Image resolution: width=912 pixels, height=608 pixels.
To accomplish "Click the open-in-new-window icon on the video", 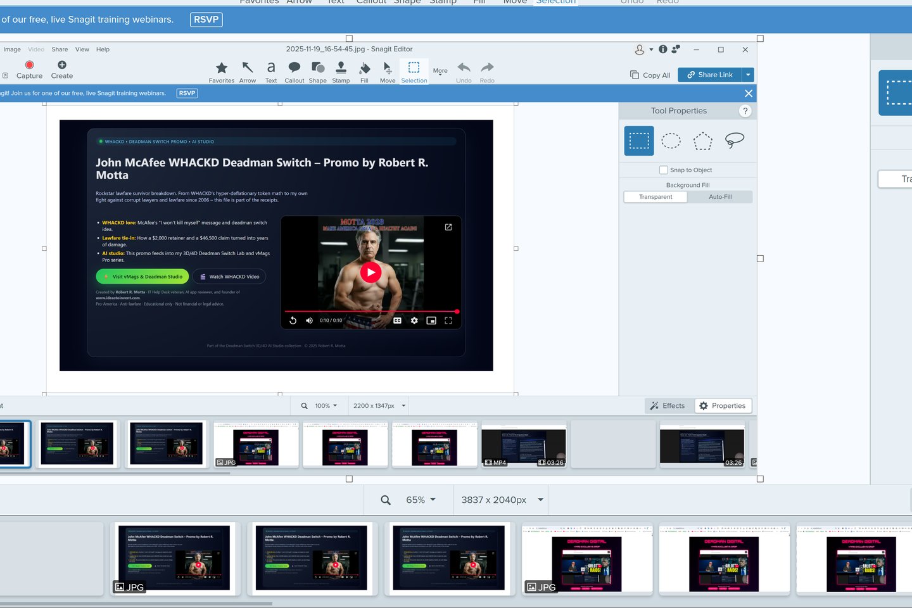I will [448, 227].
